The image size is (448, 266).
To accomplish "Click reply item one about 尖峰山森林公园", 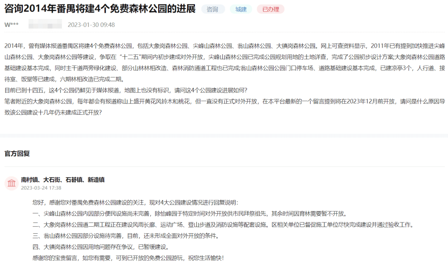I will [189, 214].
